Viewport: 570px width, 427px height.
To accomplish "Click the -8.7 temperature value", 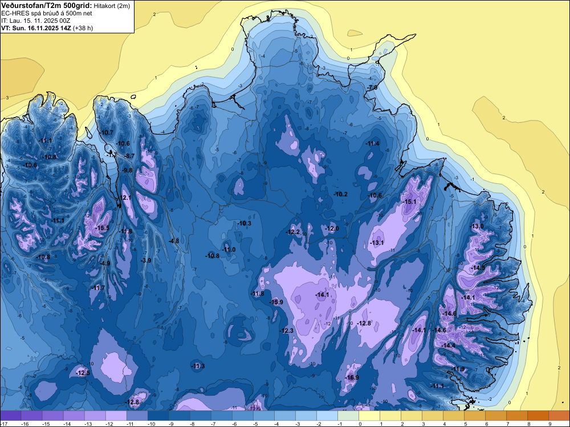I will (x=129, y=156).
